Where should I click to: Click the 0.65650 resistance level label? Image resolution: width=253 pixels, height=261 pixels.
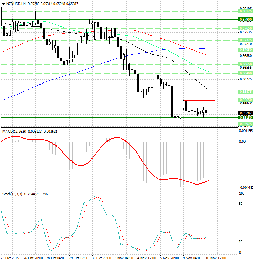pos(246,100)
